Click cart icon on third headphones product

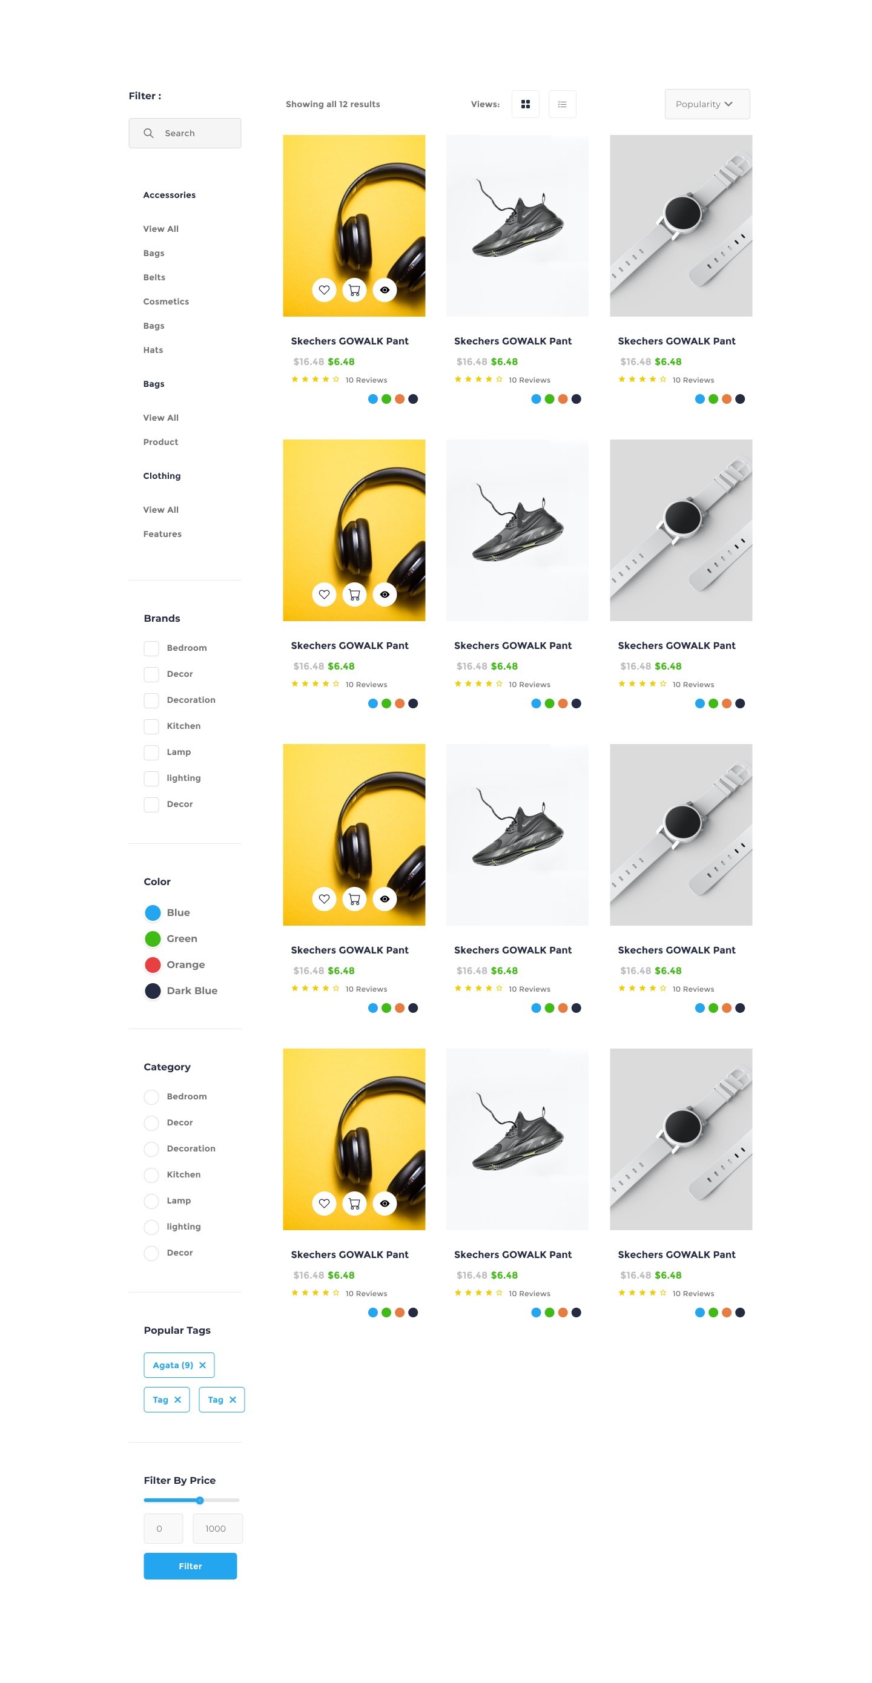point(354,898)
